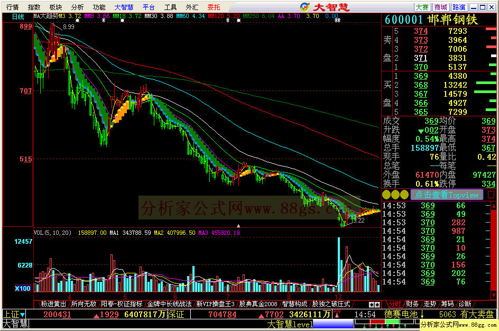Viewport: 499px width, 331px height.
Task: Click the double marker below the 0.00 value
Action: (337, 21)
